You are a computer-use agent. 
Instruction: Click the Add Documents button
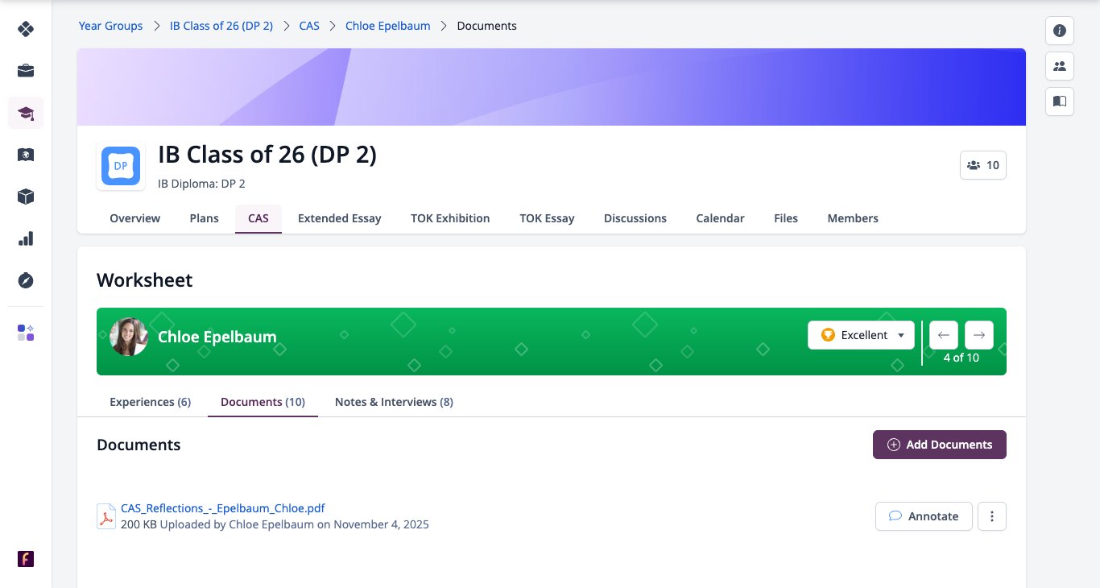940,445
